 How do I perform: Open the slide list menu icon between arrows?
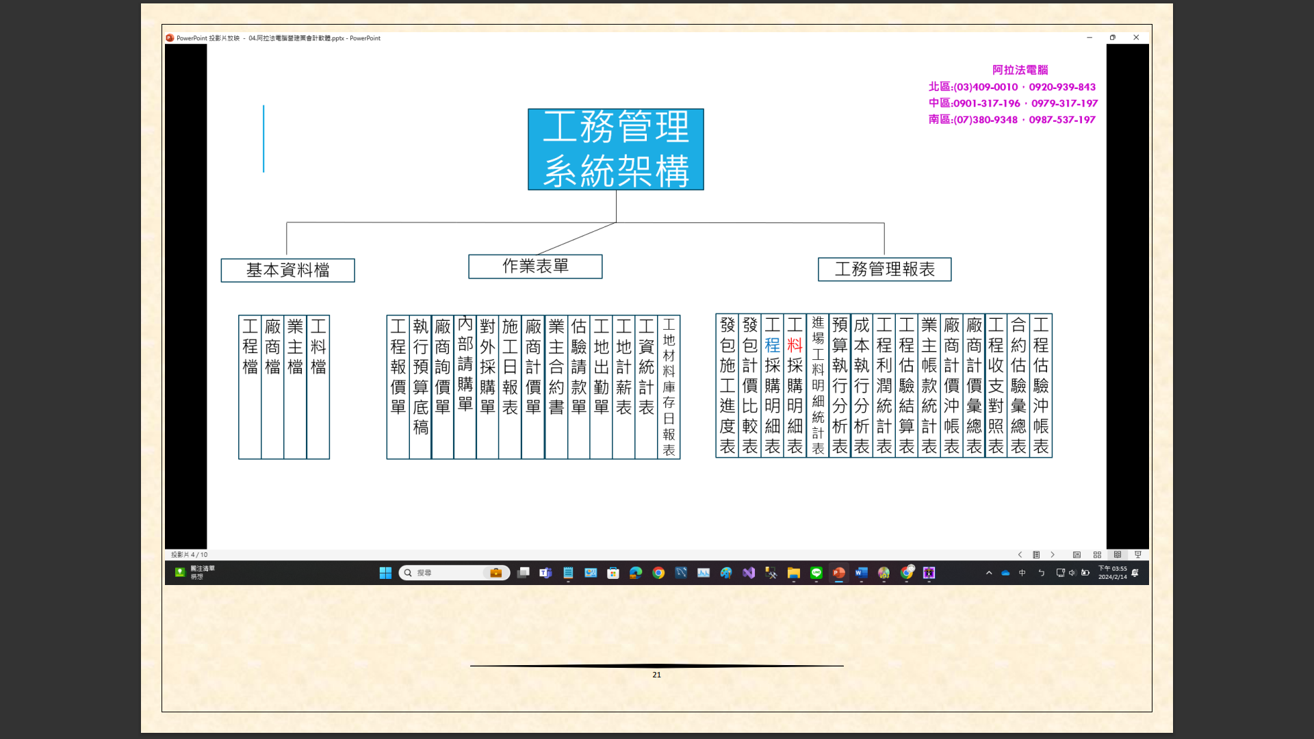pyautogui.click(x=1036, y=555)
